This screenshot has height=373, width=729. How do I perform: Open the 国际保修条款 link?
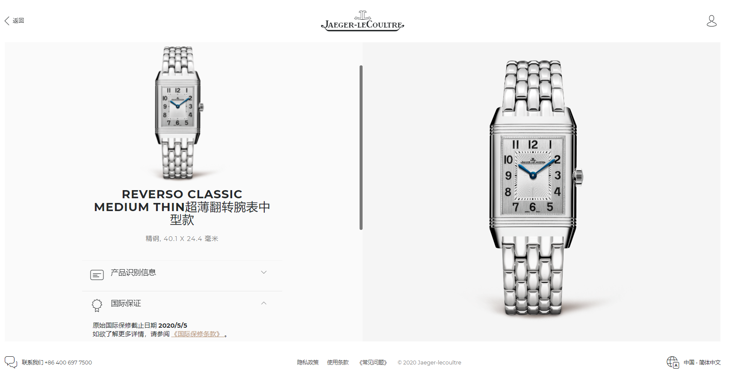tap(197, 334)
